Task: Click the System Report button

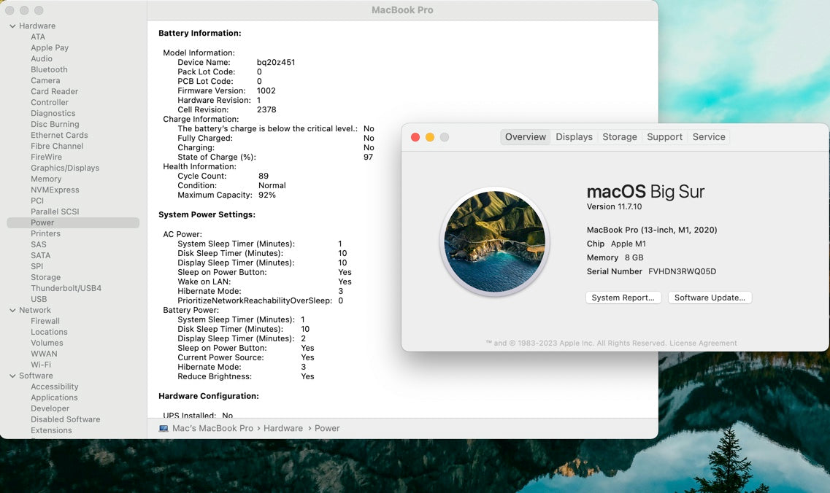Action: 623,298
